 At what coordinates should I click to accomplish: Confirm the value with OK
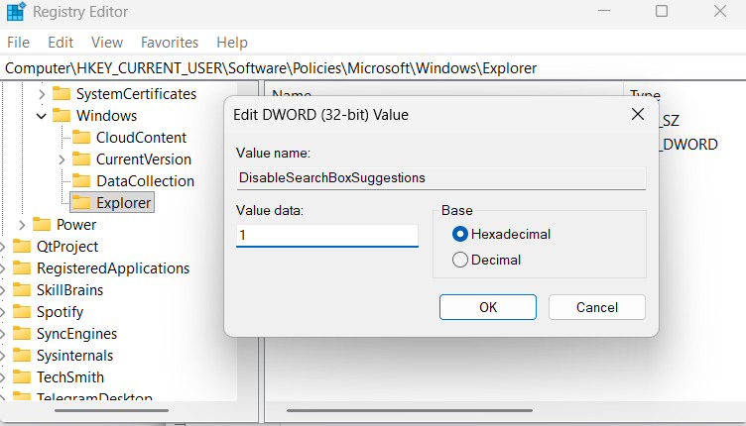pos(488,307)
